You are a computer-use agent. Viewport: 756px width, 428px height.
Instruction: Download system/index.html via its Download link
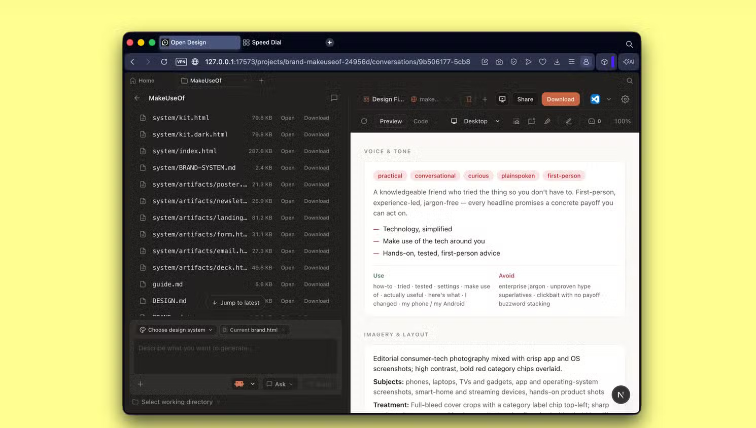tap(317, 151)
